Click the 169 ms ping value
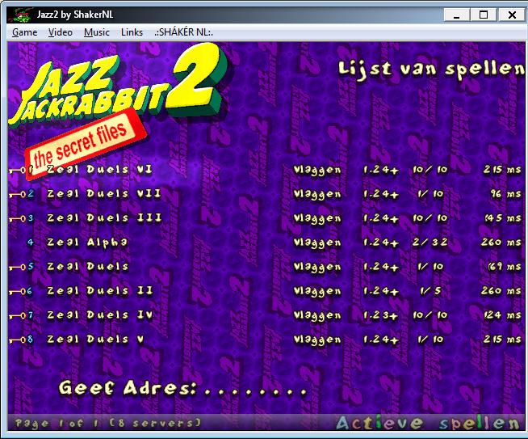 (505, 266)
